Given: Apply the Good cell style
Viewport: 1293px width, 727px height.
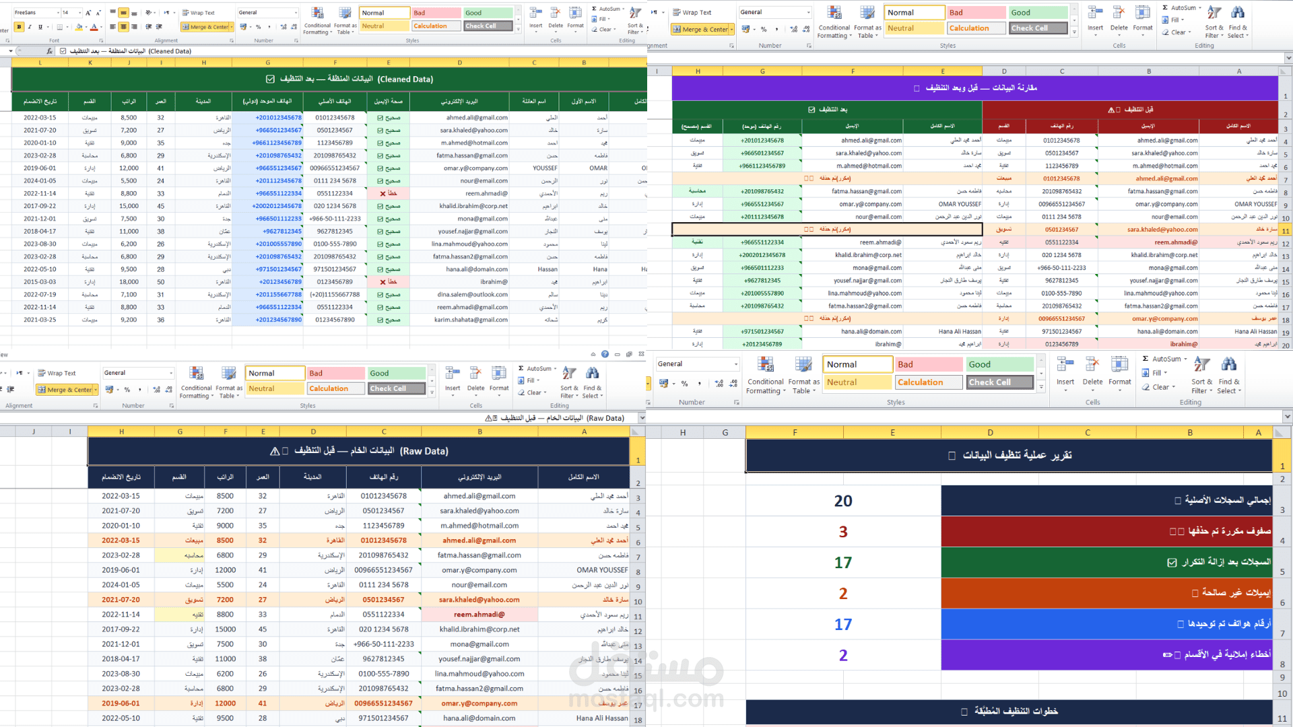Looking at the screenshot, I should pyautogui.click(x=488, y=12).
